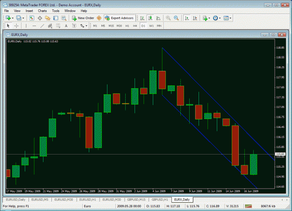Toggle Auto Scroll to latest bar

coord(187,18)
